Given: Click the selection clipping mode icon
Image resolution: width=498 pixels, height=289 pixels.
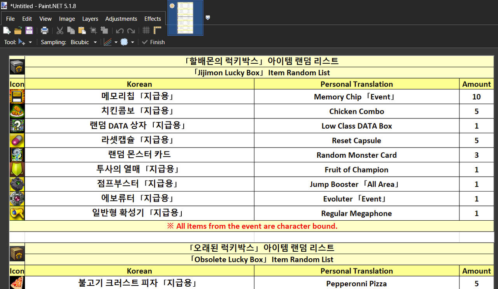Looking at the screenshot, I should pos(124,42).
